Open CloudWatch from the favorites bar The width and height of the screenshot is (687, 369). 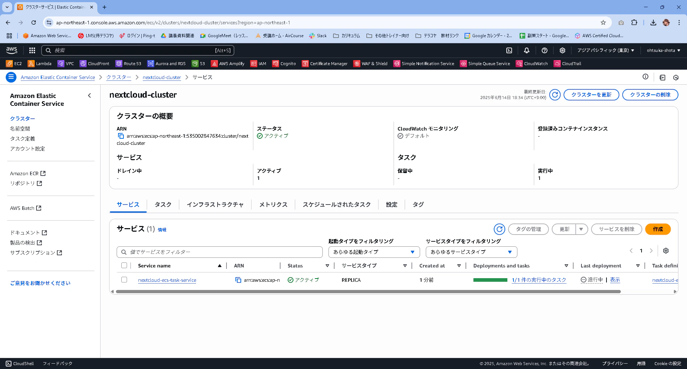tap(532, 64)
